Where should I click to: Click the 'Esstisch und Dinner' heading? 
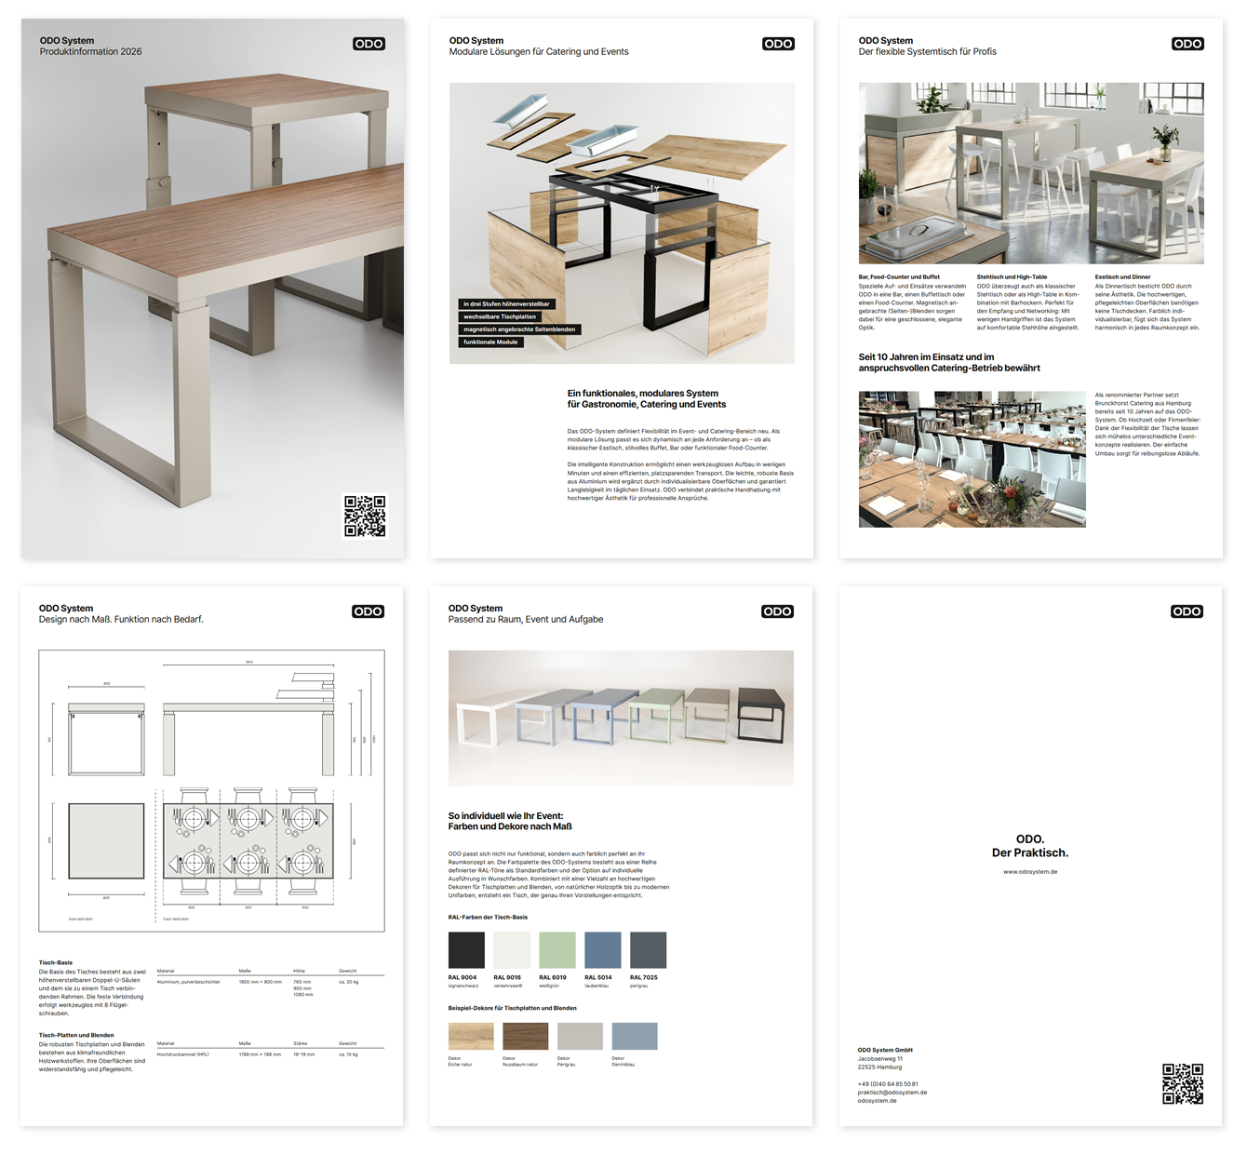[1122, 277]
